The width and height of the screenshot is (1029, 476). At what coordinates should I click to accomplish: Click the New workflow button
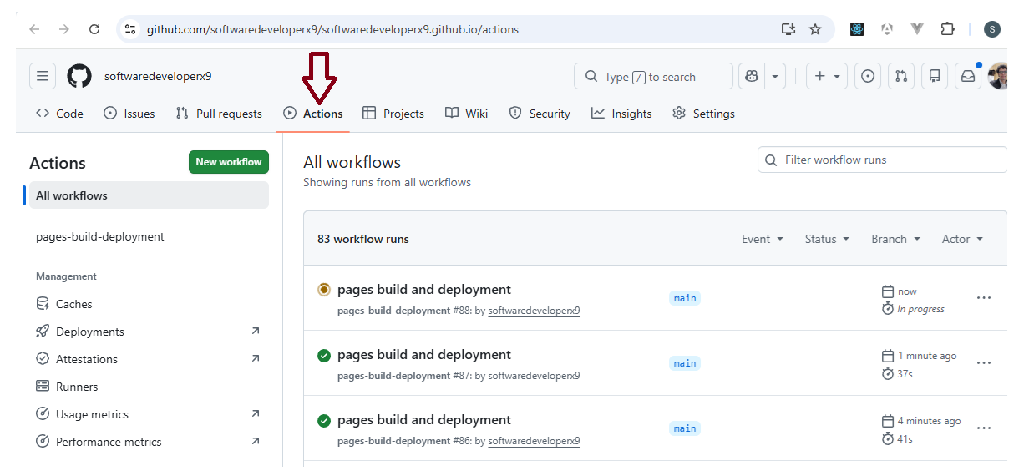[x=229, y=162]
